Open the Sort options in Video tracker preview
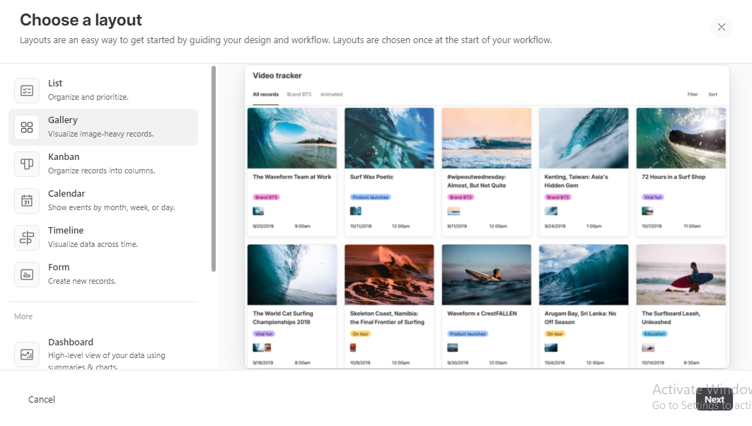This screenshot has height=426, width=752. tap(712, 93)
